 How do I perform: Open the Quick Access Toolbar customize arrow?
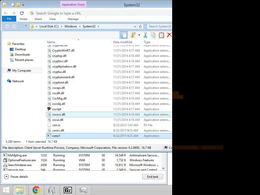coord(23,5)
